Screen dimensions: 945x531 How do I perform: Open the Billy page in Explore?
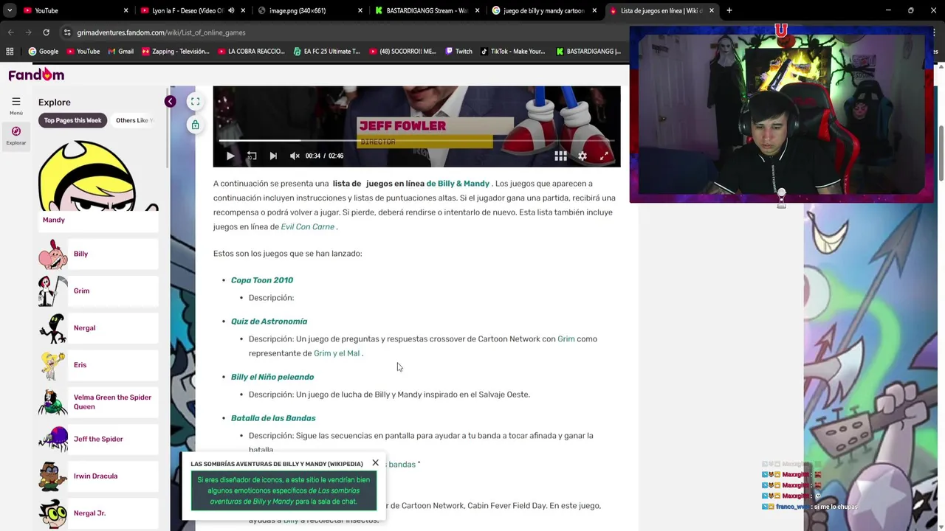(x=98, y=254)
